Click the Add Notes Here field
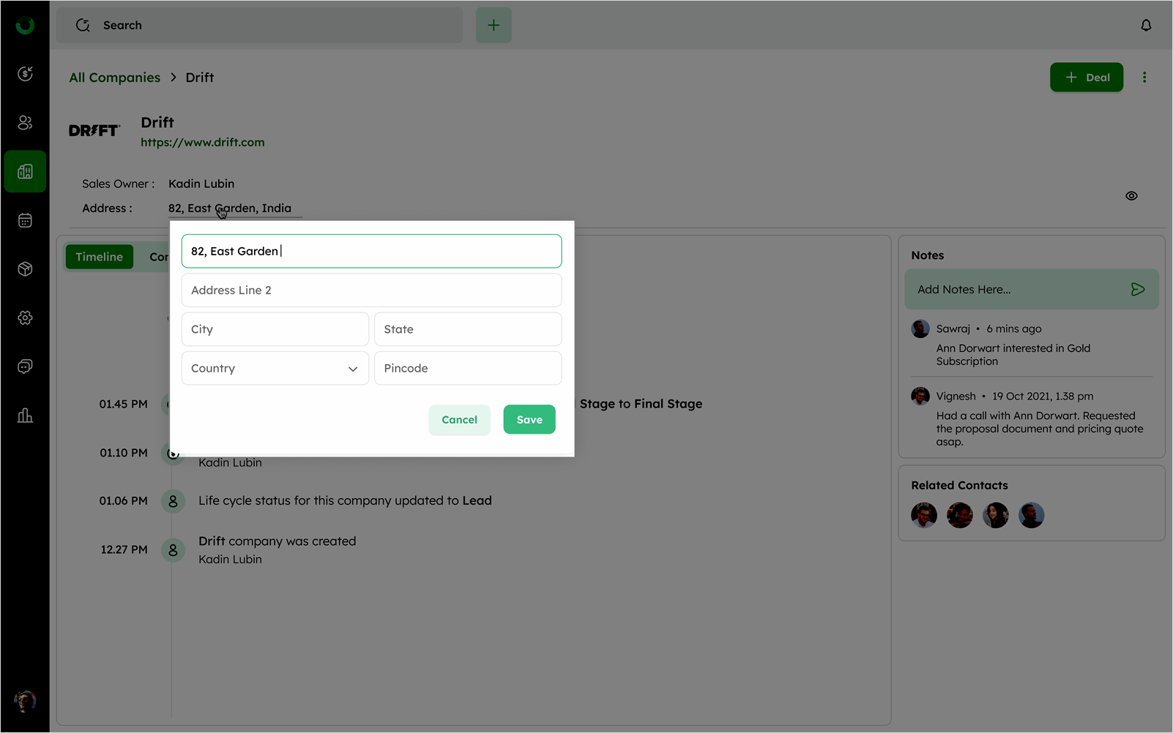The width and height of the screenshot is (1173, 733). pos(1032,289)
